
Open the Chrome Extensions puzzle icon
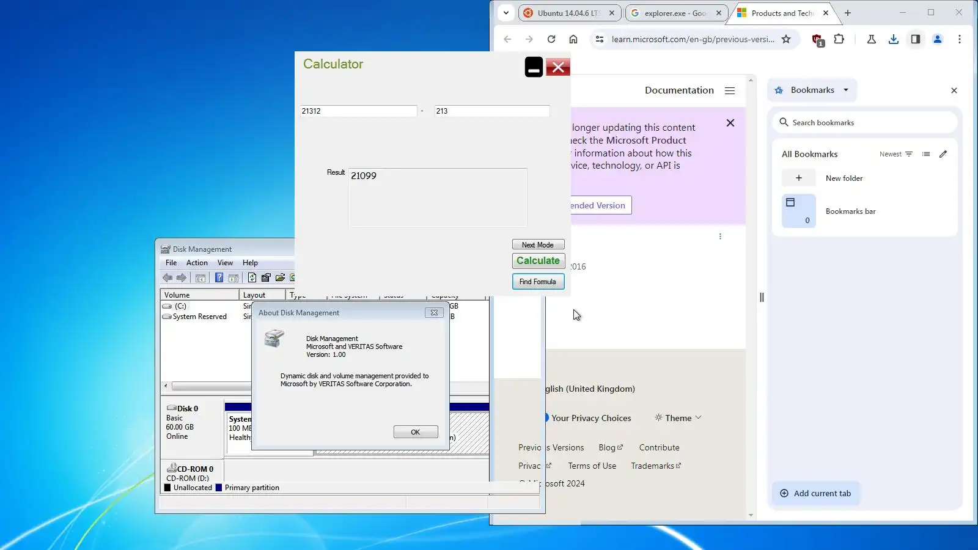pyautogui.click(x=839, y=39)
